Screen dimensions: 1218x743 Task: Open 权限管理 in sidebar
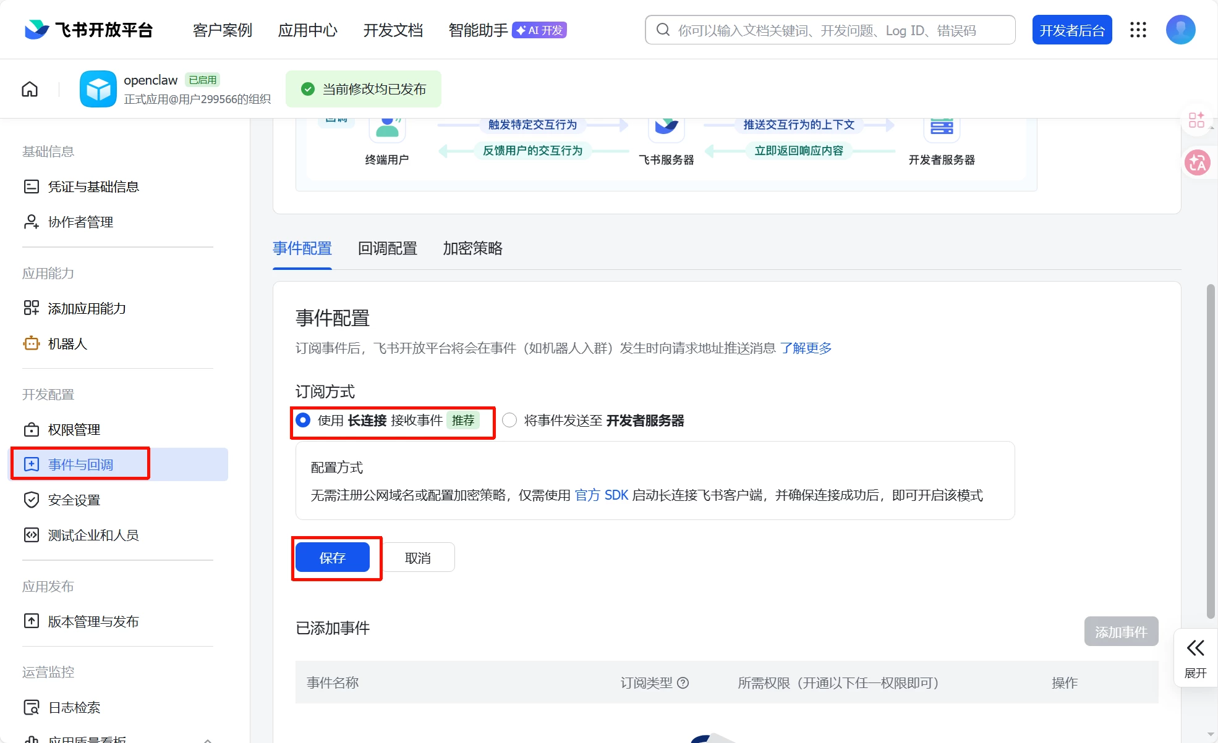click(74, 429)
